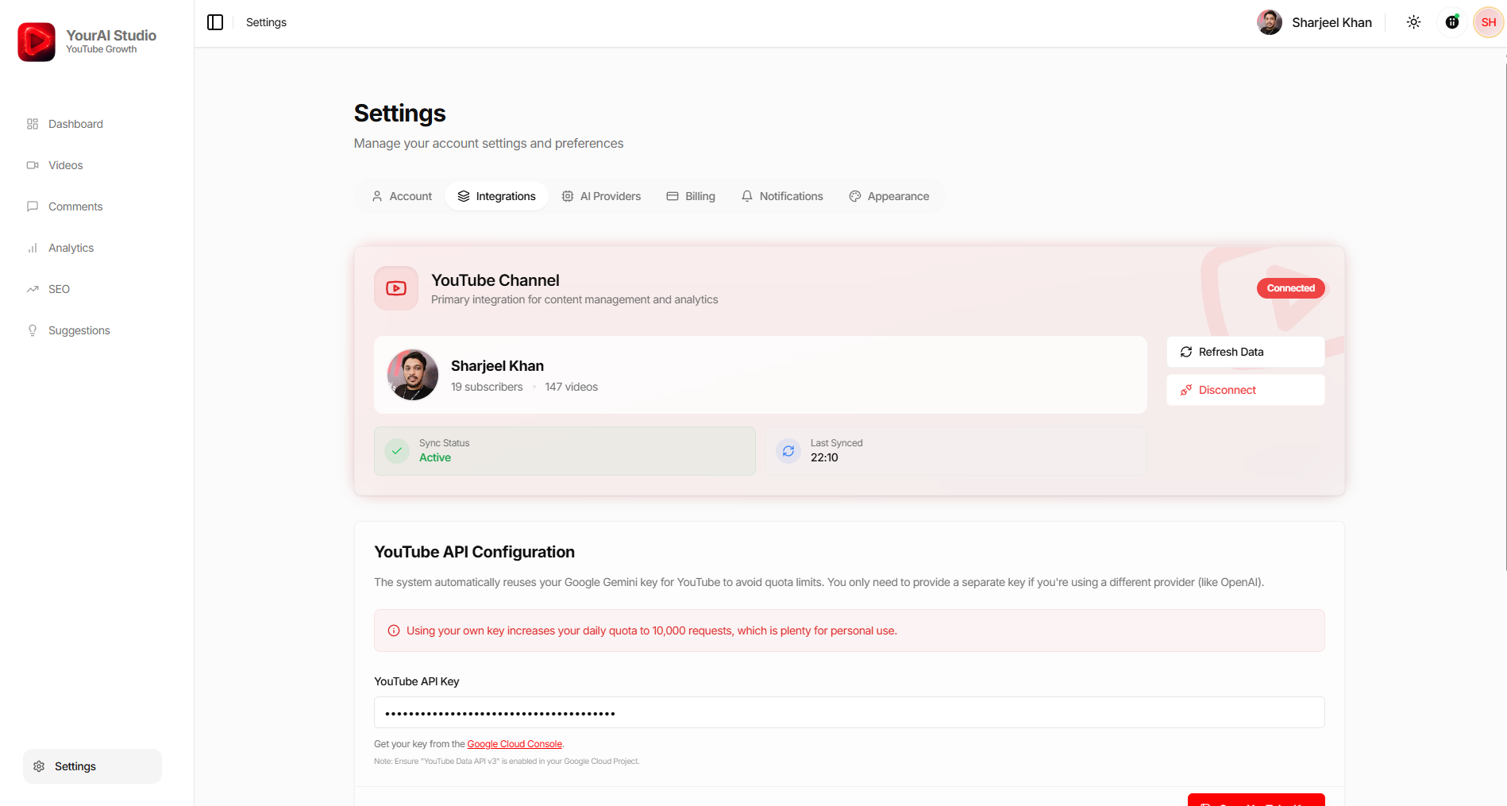Disconnect the YouTube Channel

1244,390
